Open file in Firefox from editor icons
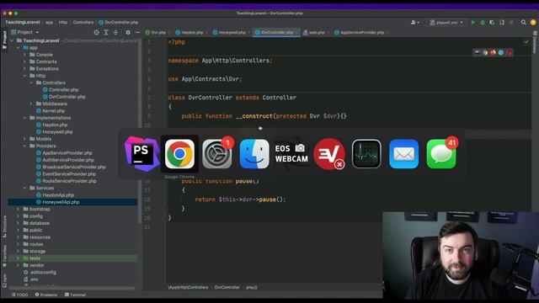Image resolution: width=539 pixels, height=303 pixels. click(x=493, y=52)
